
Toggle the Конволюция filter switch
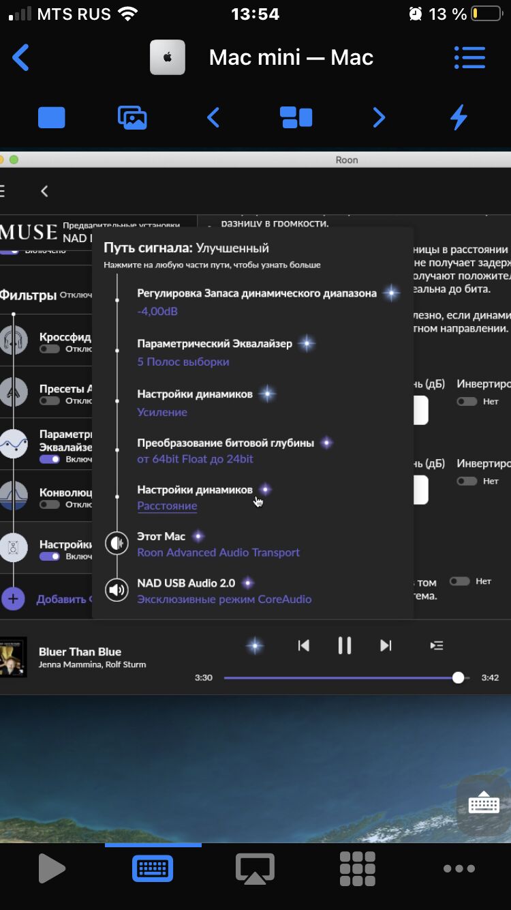(50, 505)
